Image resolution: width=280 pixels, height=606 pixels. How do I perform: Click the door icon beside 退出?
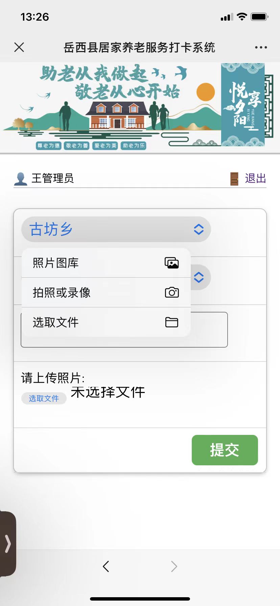[x=234, y=179]
